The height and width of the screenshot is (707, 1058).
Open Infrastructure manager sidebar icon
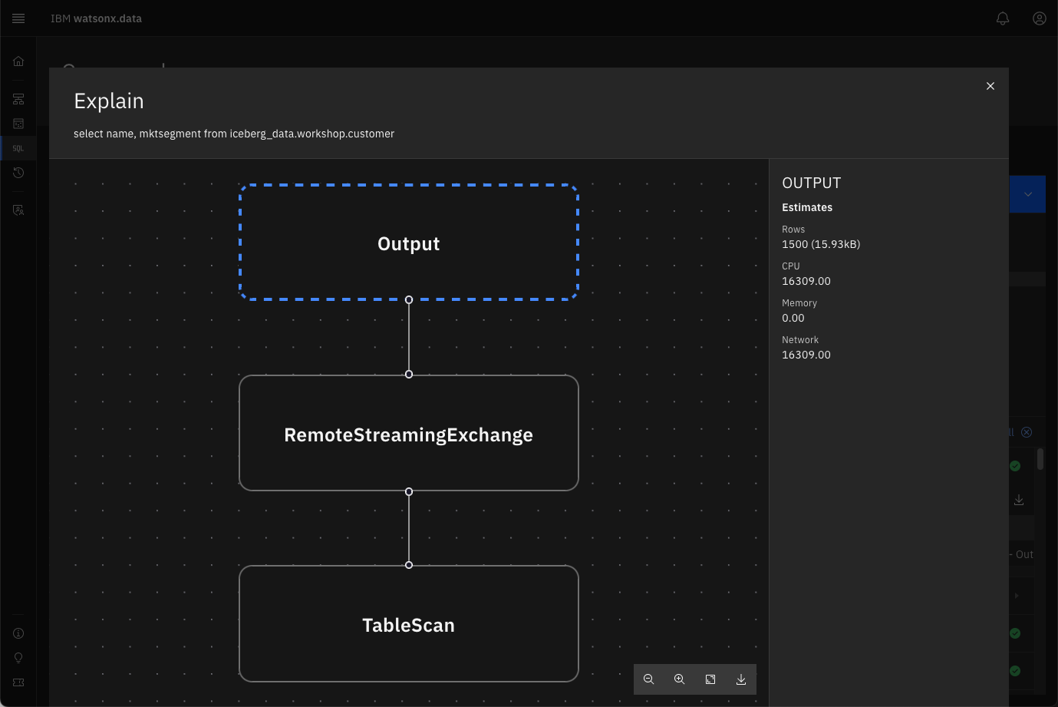click(x=18, y=99)
